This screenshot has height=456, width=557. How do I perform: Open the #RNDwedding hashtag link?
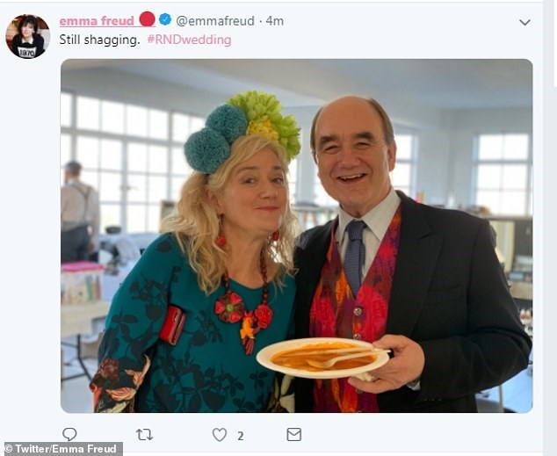[x=190, y=40]
